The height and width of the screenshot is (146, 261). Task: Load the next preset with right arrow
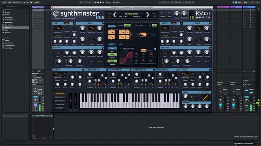148,15
